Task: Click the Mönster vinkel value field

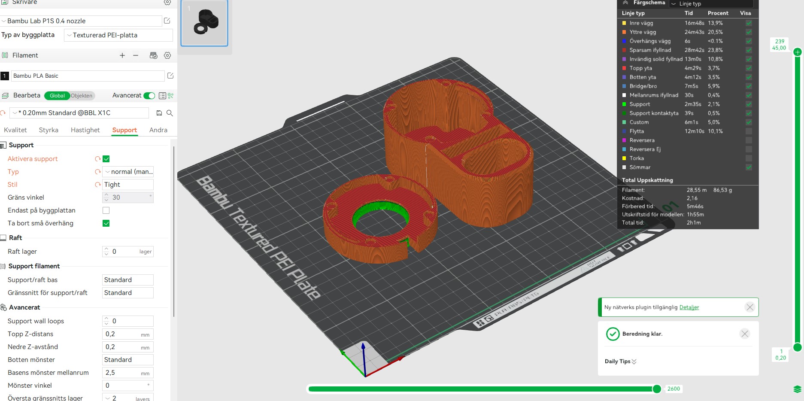Action: [x=128, y=386]
